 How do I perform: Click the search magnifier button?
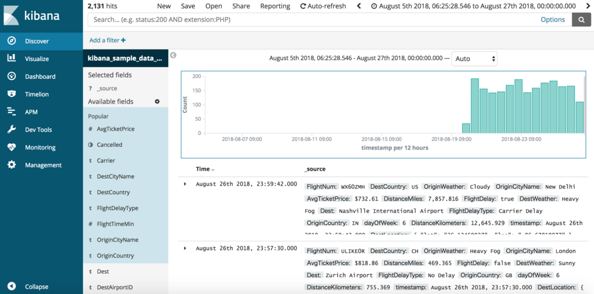point(581,20)
